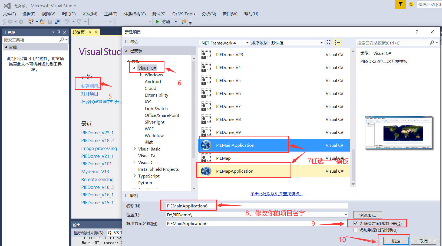Select the PIEDome_V9 template

[x=274, y=132]
